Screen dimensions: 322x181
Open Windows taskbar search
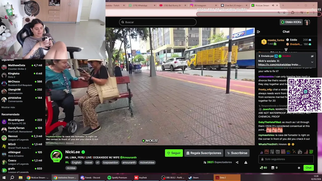pos(12,177)
